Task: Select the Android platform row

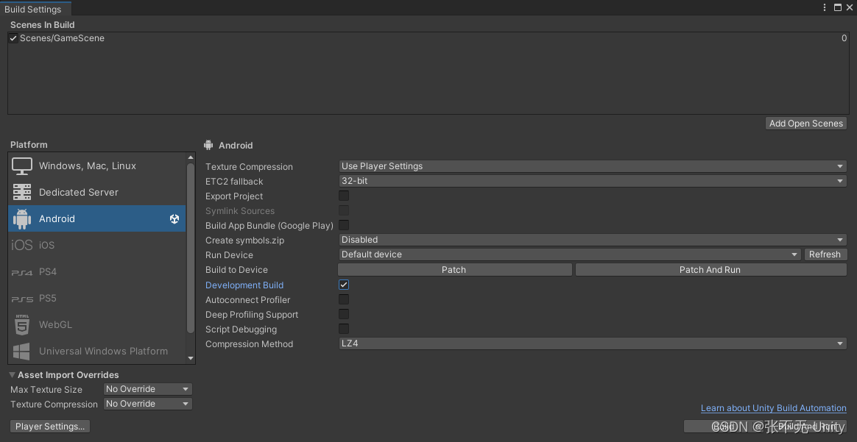Action: (96, 219)
